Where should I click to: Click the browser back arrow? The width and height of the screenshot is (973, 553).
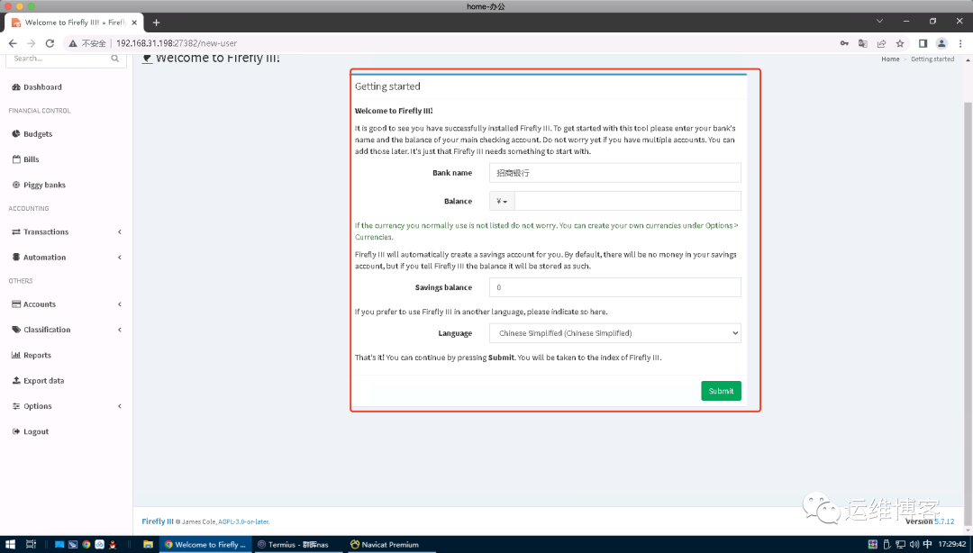tap(13, 43)
